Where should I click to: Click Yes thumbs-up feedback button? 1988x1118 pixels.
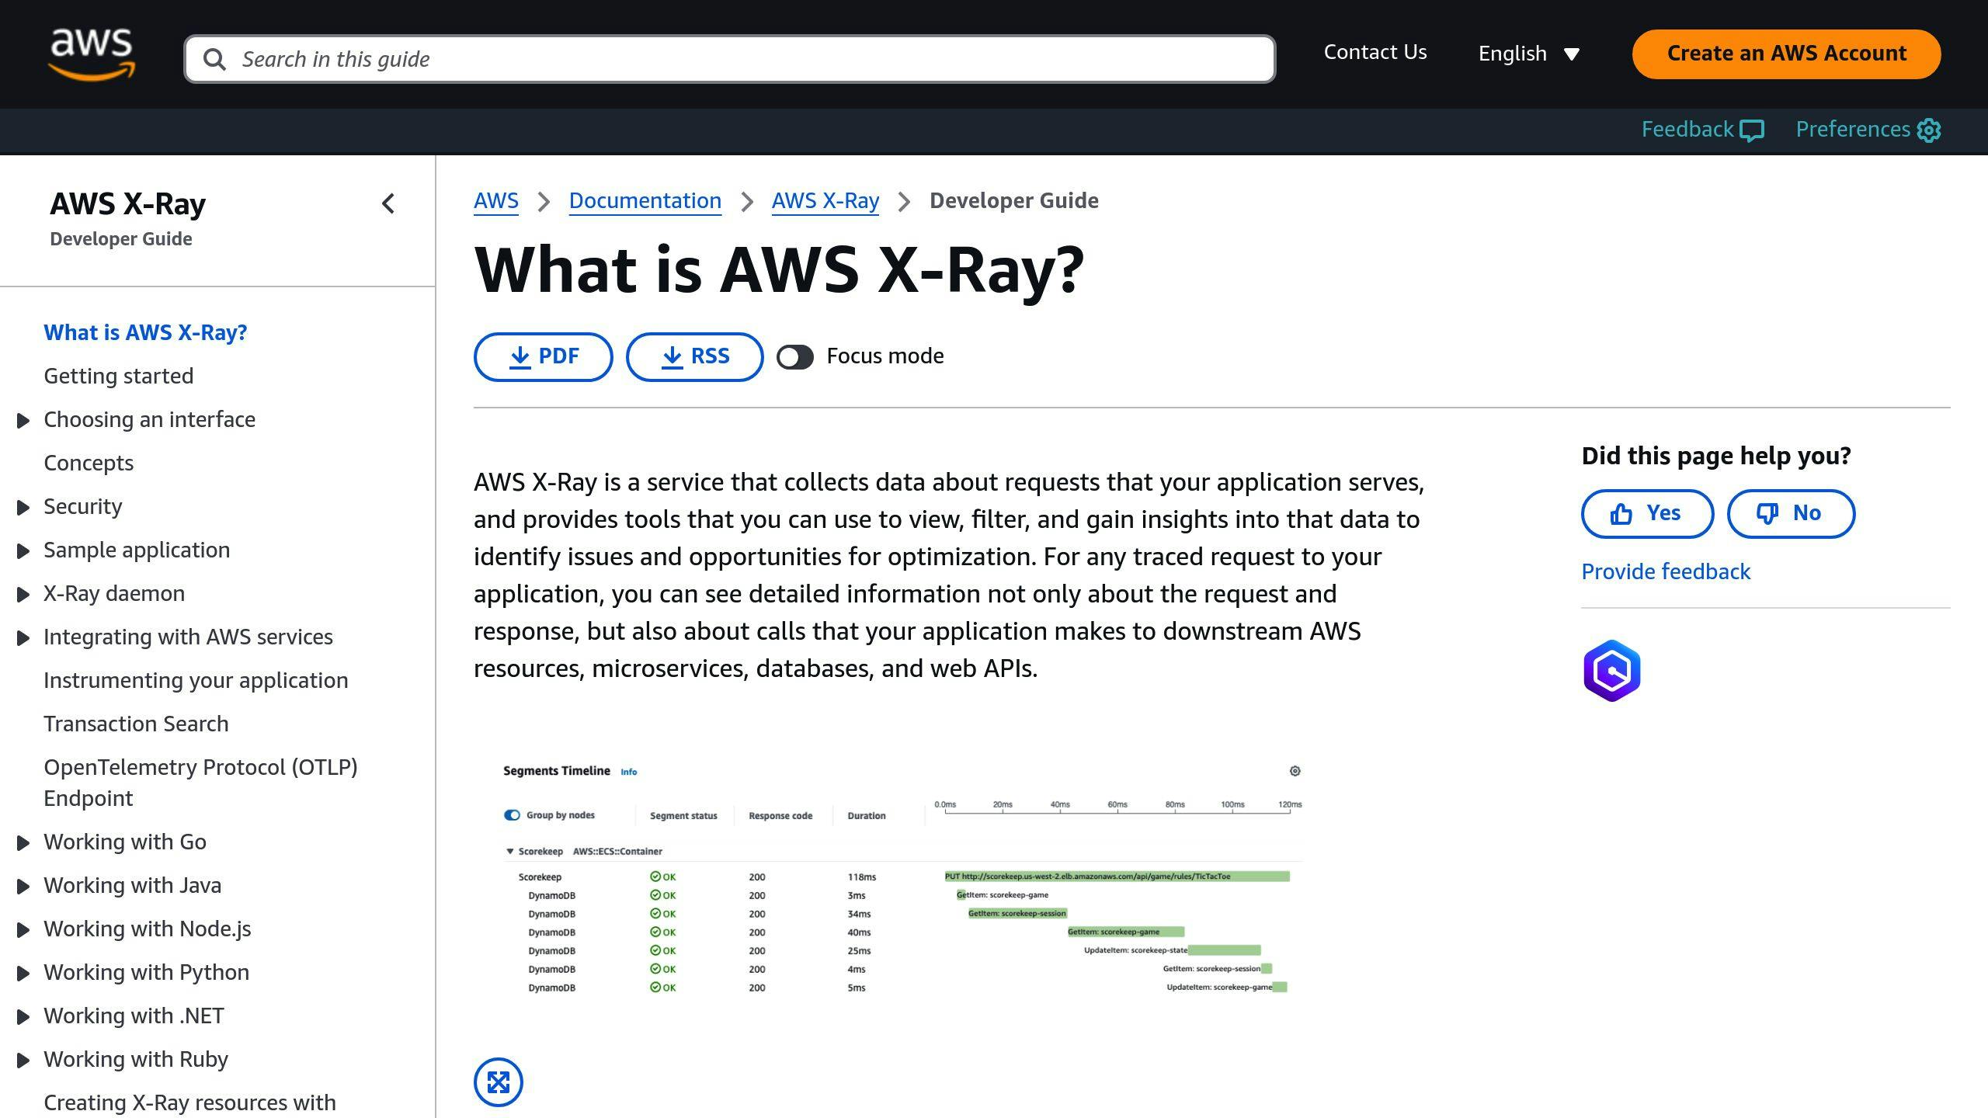click(1647, 513)
